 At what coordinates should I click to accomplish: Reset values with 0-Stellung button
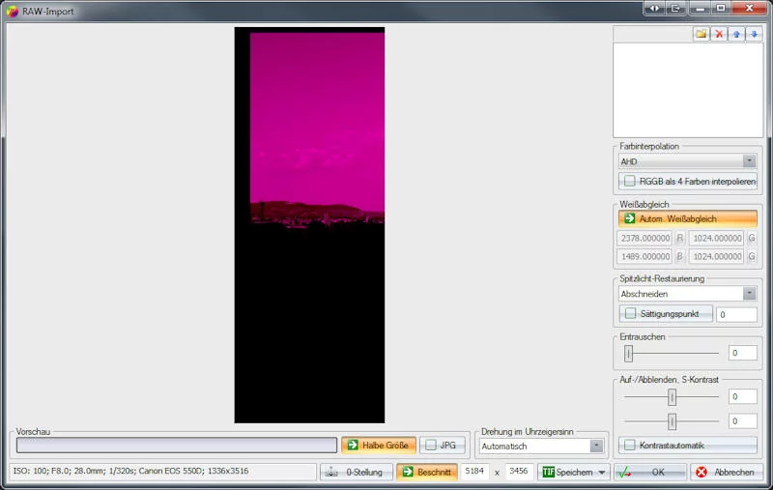click(357, 472)
